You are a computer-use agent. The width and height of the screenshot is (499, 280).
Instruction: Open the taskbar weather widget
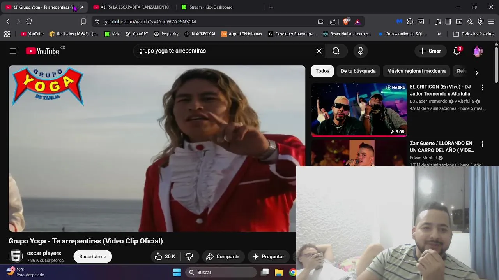click(x=26, y=272)
